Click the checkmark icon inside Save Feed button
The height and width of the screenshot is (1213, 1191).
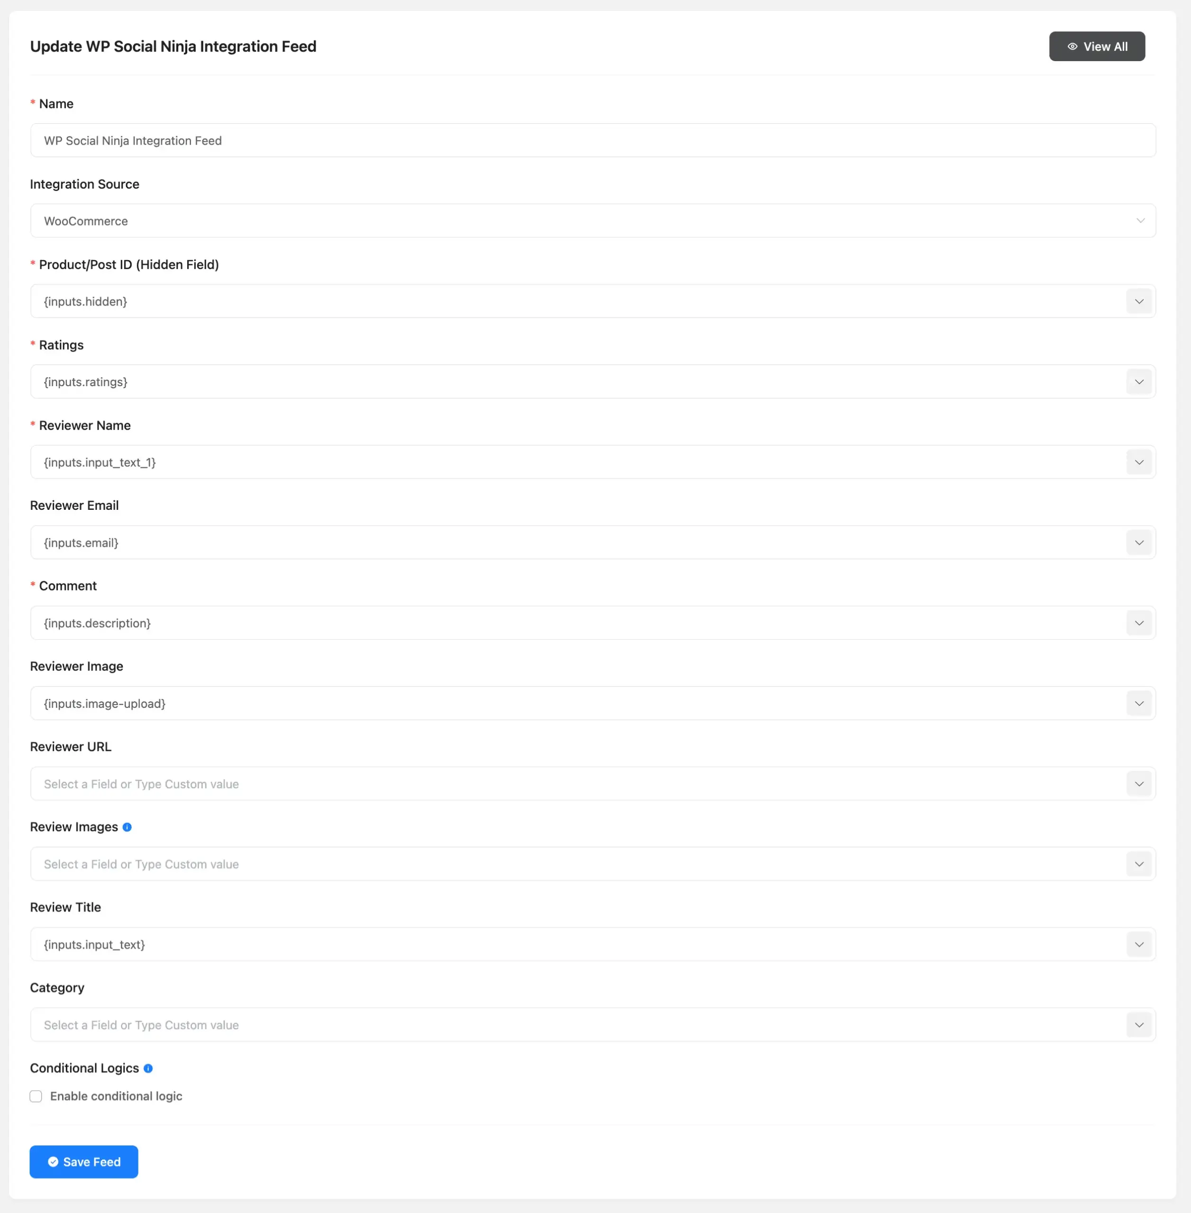54,1162
